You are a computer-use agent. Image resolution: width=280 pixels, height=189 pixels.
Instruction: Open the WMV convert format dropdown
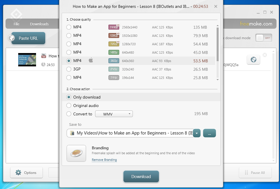click(x=114, y=114)
